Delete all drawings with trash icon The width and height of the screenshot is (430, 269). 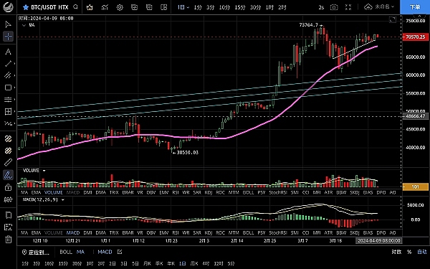pos(8,239)
